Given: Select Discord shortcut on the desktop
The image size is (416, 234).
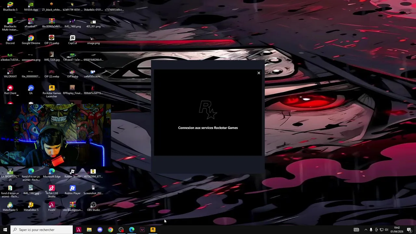Looking at the screenshot, I should click(10, 40).
